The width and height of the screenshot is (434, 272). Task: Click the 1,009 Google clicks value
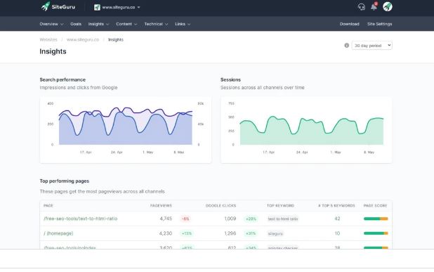(x=230, y=219)
